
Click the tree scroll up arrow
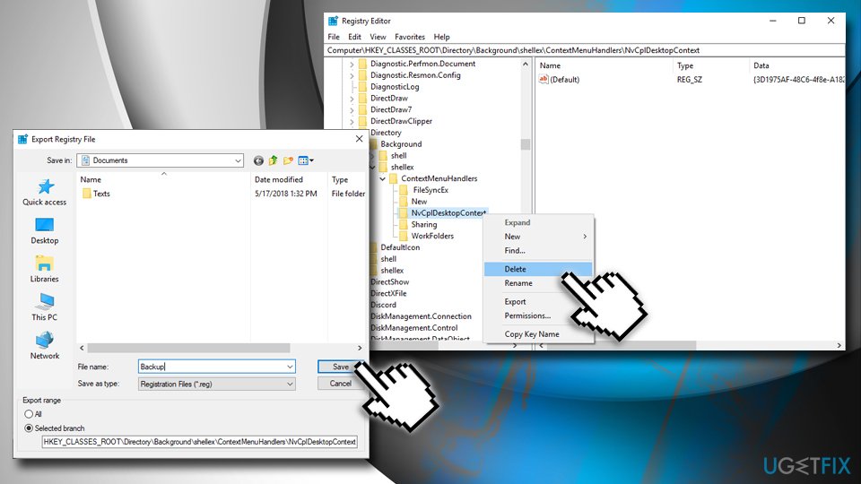pyautogui.click(x=526, y=65)
